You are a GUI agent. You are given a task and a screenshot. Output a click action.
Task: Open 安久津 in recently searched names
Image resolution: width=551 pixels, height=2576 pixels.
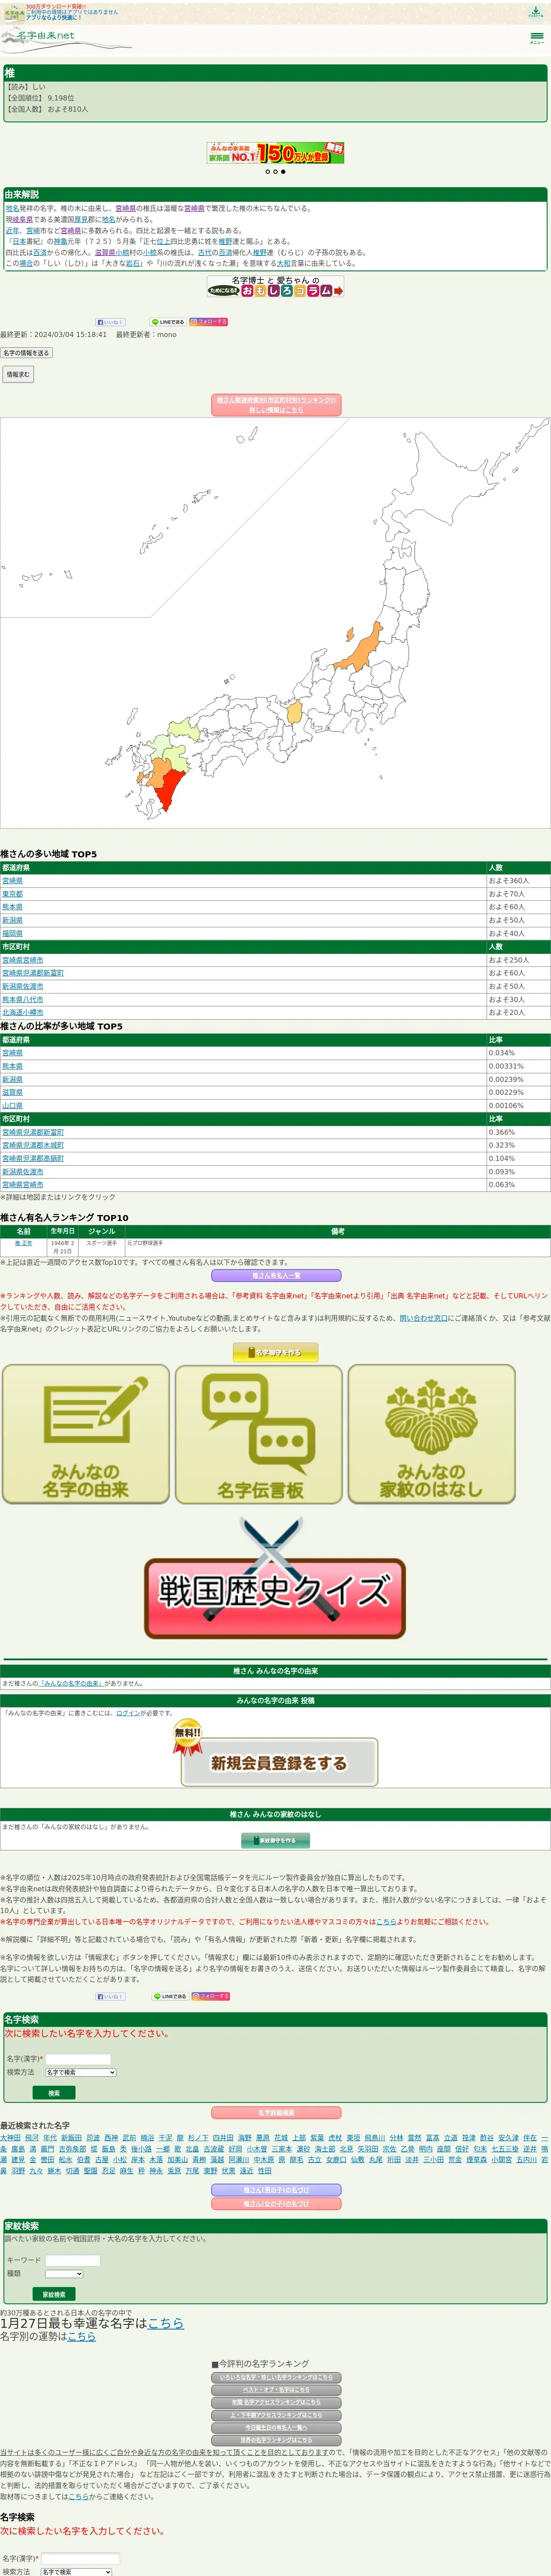point(508,2138)
